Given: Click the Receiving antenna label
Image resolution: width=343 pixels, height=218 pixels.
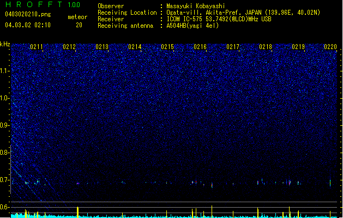Looking at the screenshot, I should pyautogui.click(x=125, y=26).
